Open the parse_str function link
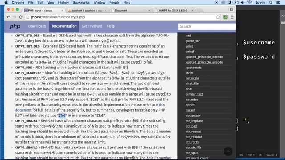The image size is (285, 160). point(193,41)
